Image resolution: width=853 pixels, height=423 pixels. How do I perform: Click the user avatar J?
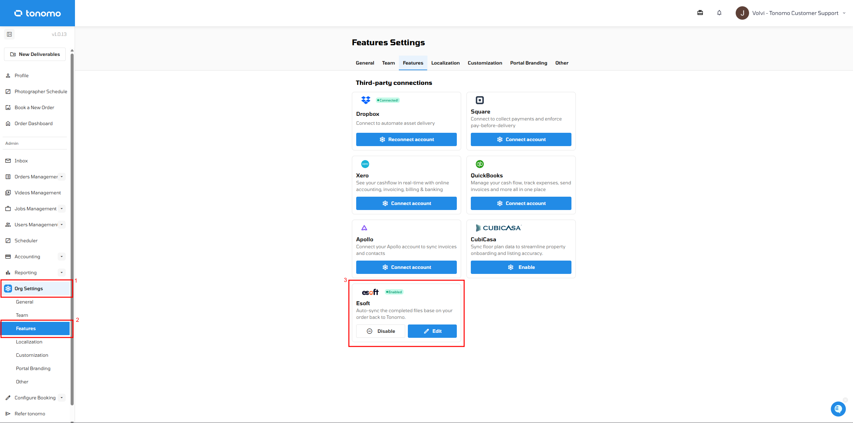click(x=742, y=13)
